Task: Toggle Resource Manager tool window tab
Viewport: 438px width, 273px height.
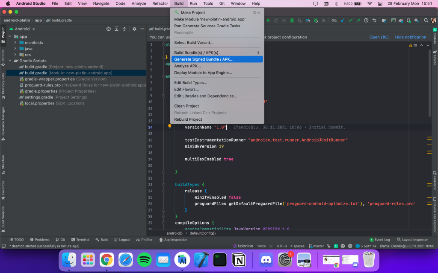Action: point(3,124)
